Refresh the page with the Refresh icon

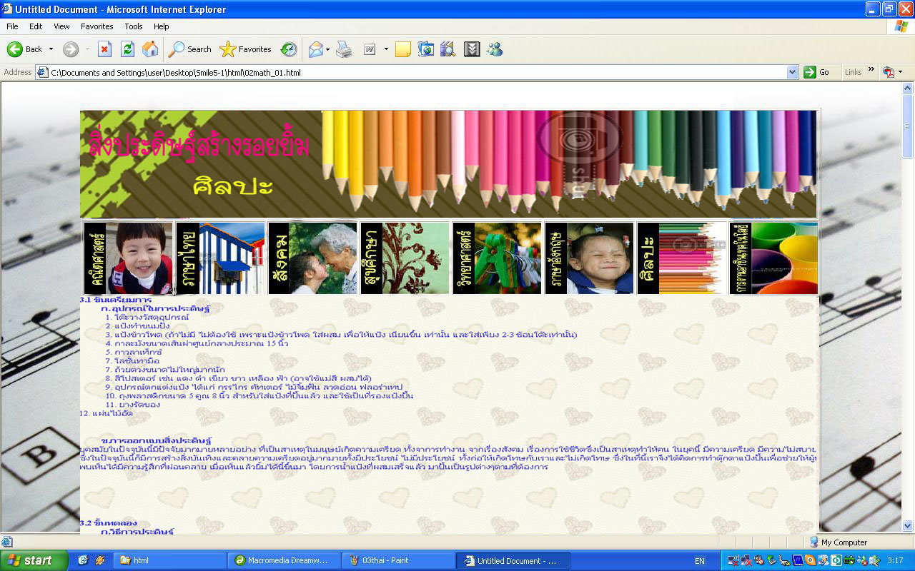[x=127, y=49]
